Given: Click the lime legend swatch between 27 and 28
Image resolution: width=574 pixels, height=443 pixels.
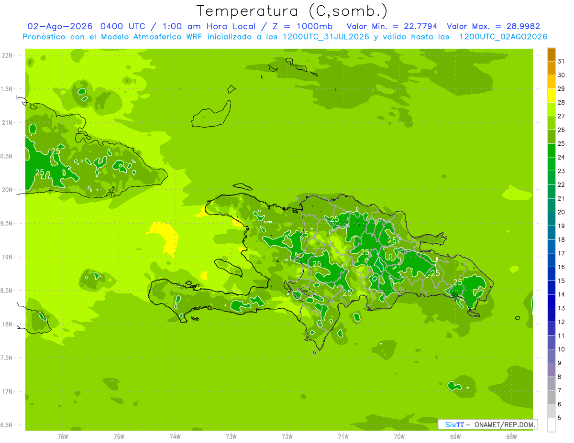Looking at the screenshot, I should coord(552,109).
